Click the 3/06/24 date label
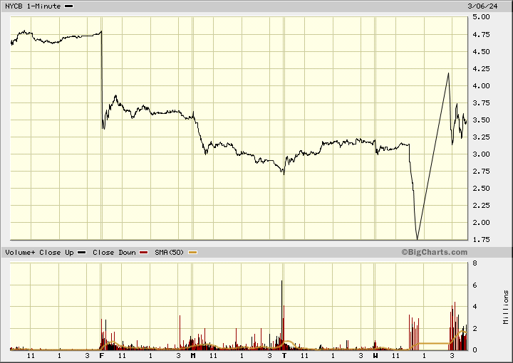Image resolution: width=513 pixels, height=363 pixels. [x=482, y=6]
